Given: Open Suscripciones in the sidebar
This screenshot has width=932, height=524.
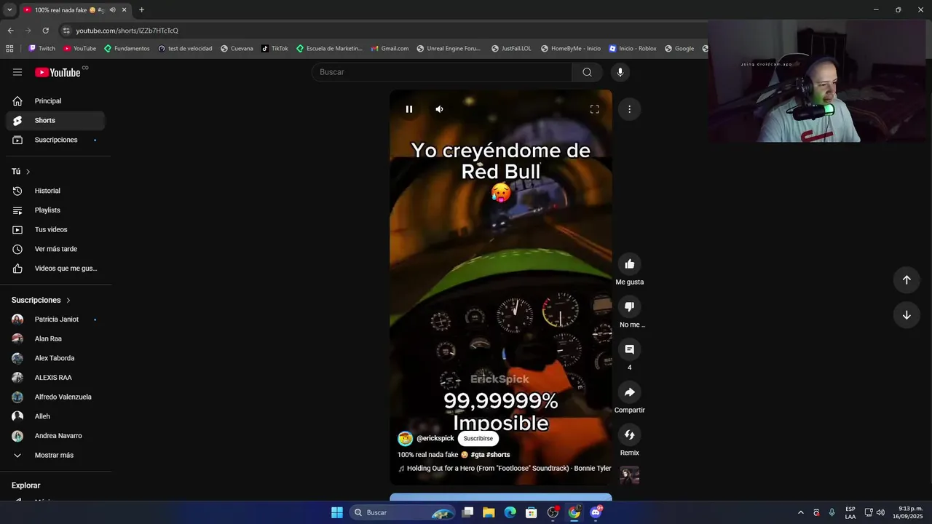Looking at the screenshot, I should 55,140.
